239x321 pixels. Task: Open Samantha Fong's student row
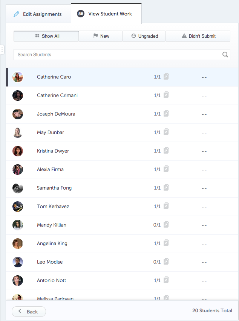pyautogui.click(x=54, y=188)
